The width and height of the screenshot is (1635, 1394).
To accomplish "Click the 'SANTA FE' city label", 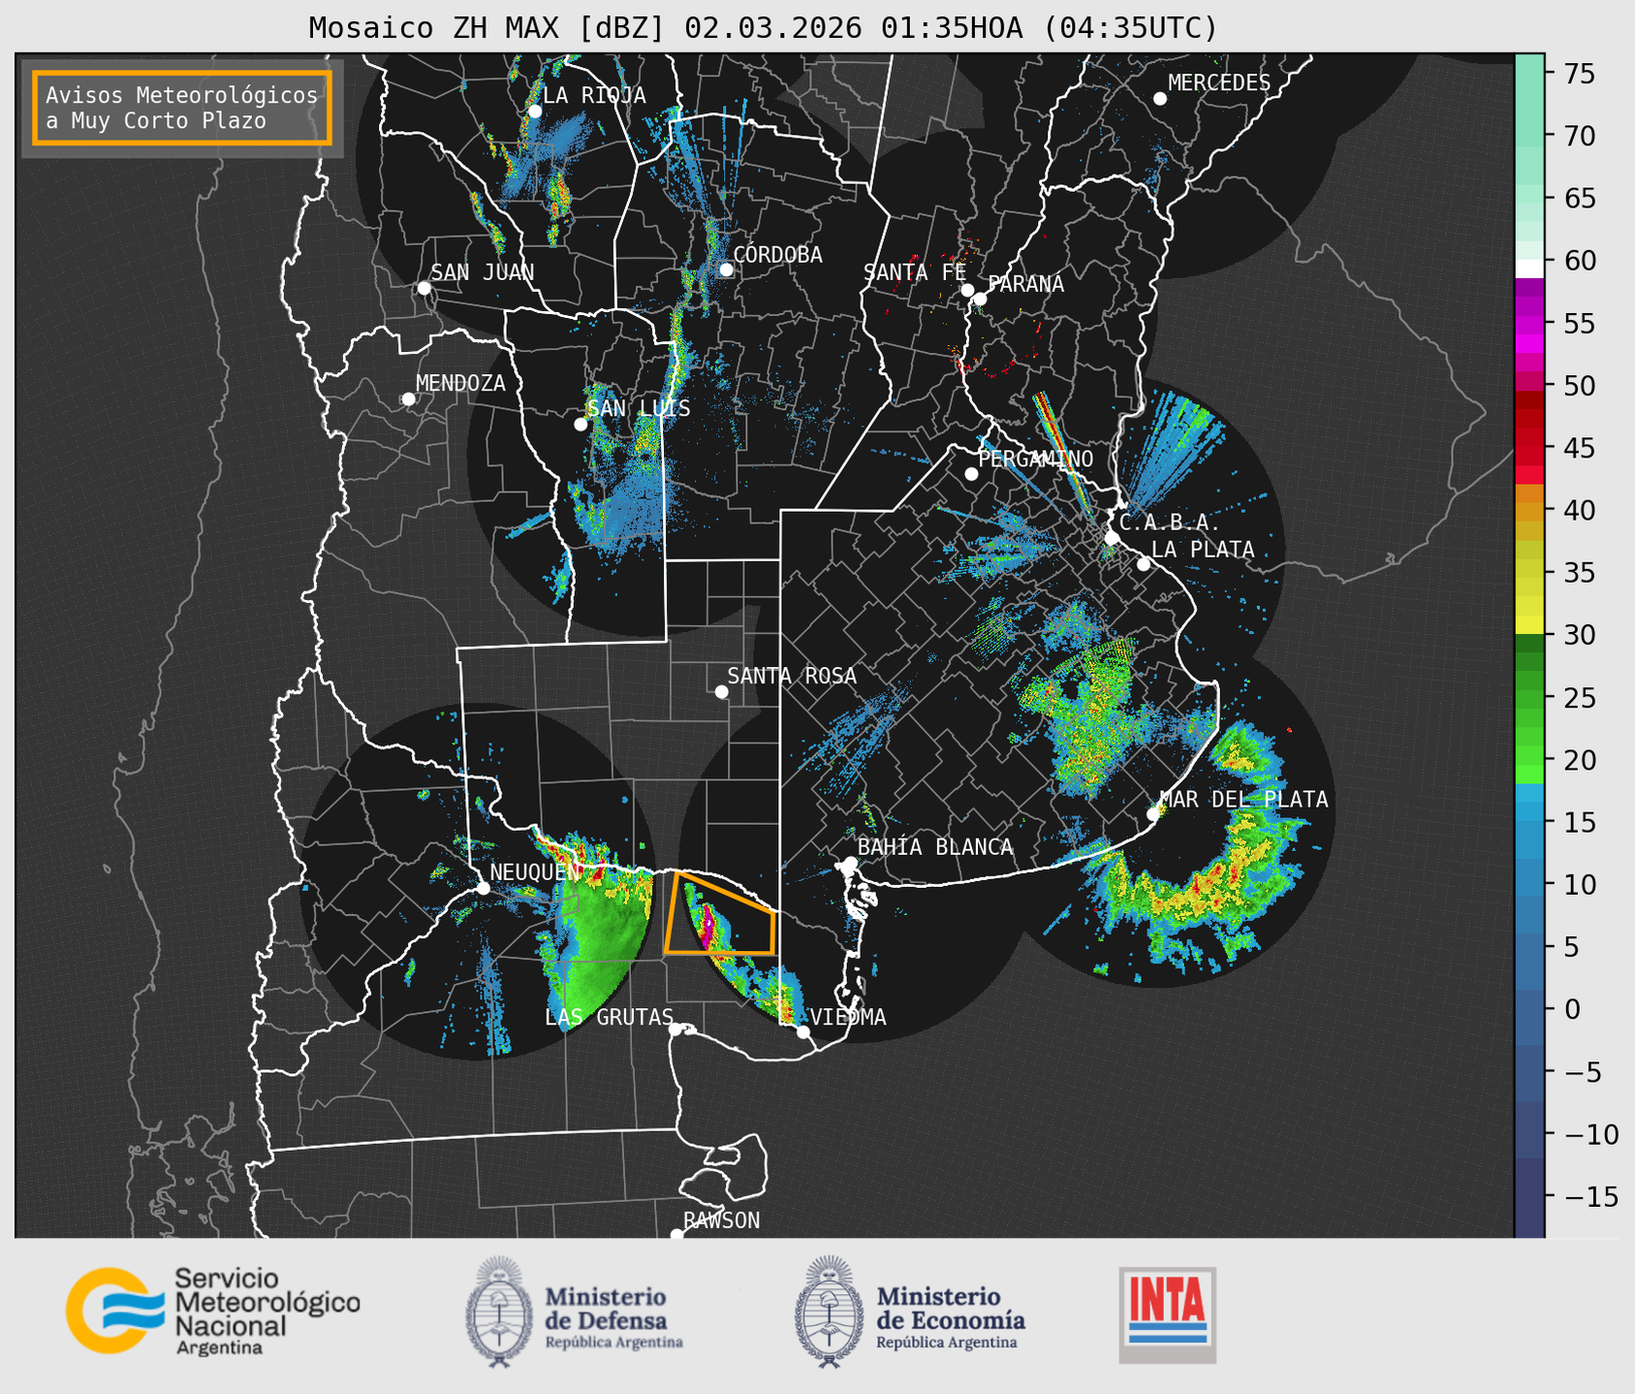I will 915,272.
